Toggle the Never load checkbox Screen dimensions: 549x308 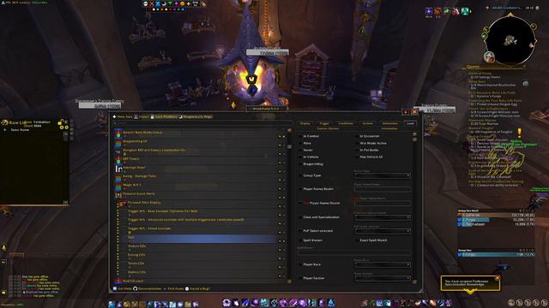(x=300, y=151)
